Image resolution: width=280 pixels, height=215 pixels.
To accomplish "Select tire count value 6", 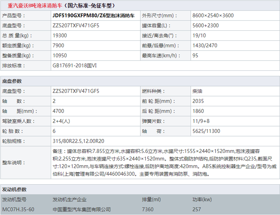I will point(54,131).
